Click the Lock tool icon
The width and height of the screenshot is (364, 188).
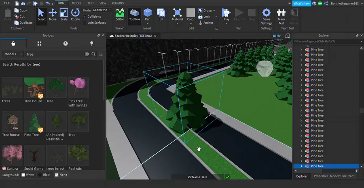click(200, 17)
